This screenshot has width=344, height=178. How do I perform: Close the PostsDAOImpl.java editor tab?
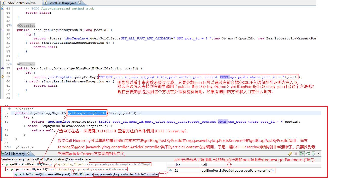(x=79, y=3)
